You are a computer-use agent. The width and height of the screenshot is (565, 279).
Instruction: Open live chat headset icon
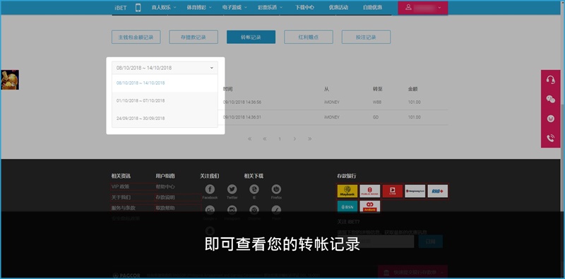tap(551, 80)
